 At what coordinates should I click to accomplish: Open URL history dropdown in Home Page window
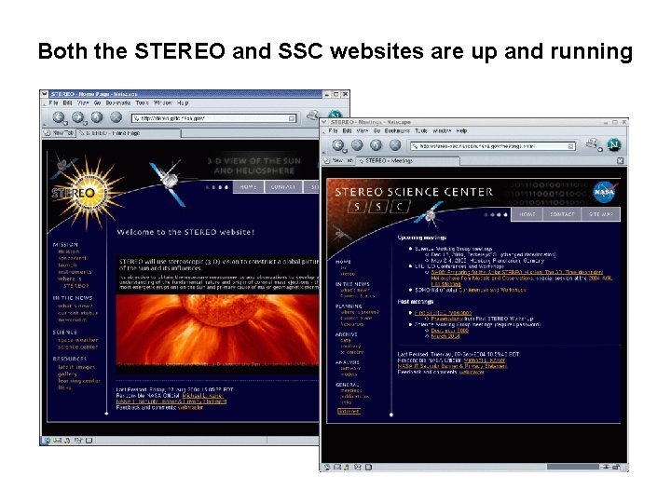click(x=292, y=118)
